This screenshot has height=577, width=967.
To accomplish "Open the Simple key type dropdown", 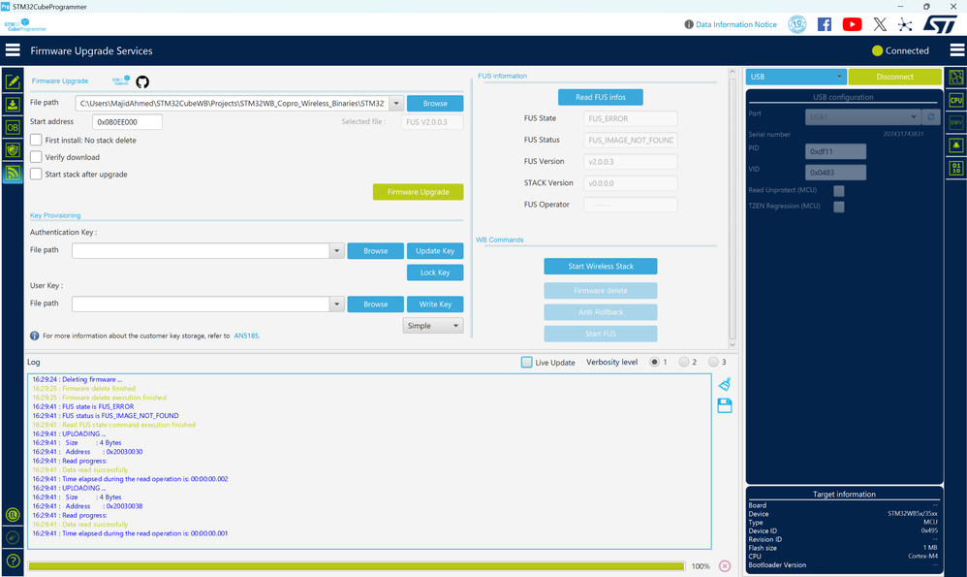I will click(x=433, y=326).
